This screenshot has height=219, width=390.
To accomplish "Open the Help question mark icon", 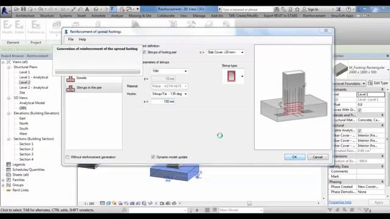I will point(349,9).
